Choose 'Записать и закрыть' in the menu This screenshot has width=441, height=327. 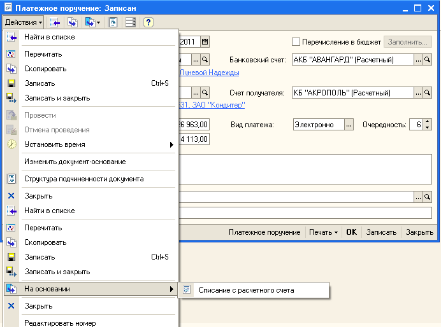[x=57, y=98]
